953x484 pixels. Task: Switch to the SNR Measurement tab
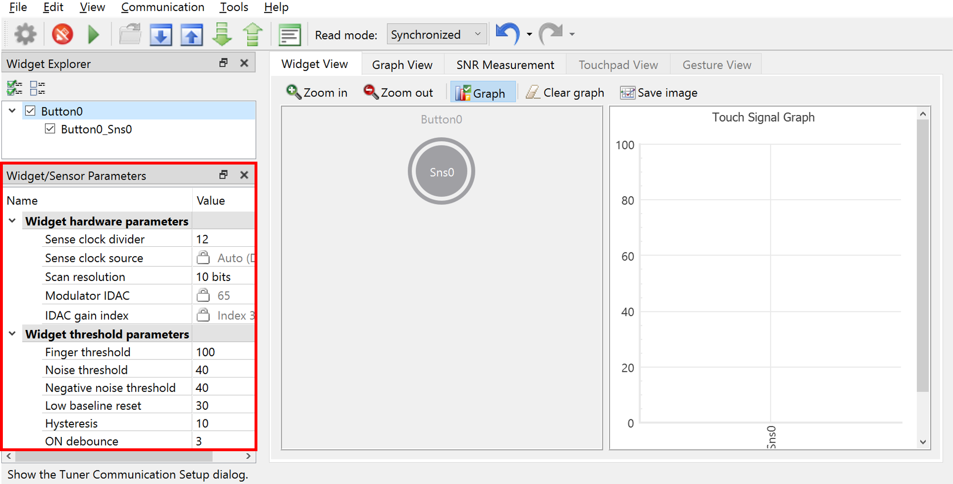pos(505,65)
